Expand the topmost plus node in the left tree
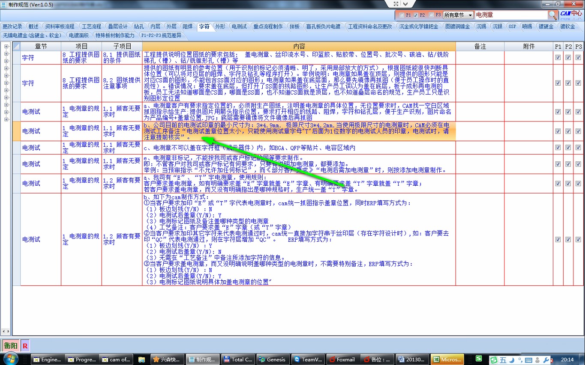Viewport: 585px width, 365px height. click(6, 46)
